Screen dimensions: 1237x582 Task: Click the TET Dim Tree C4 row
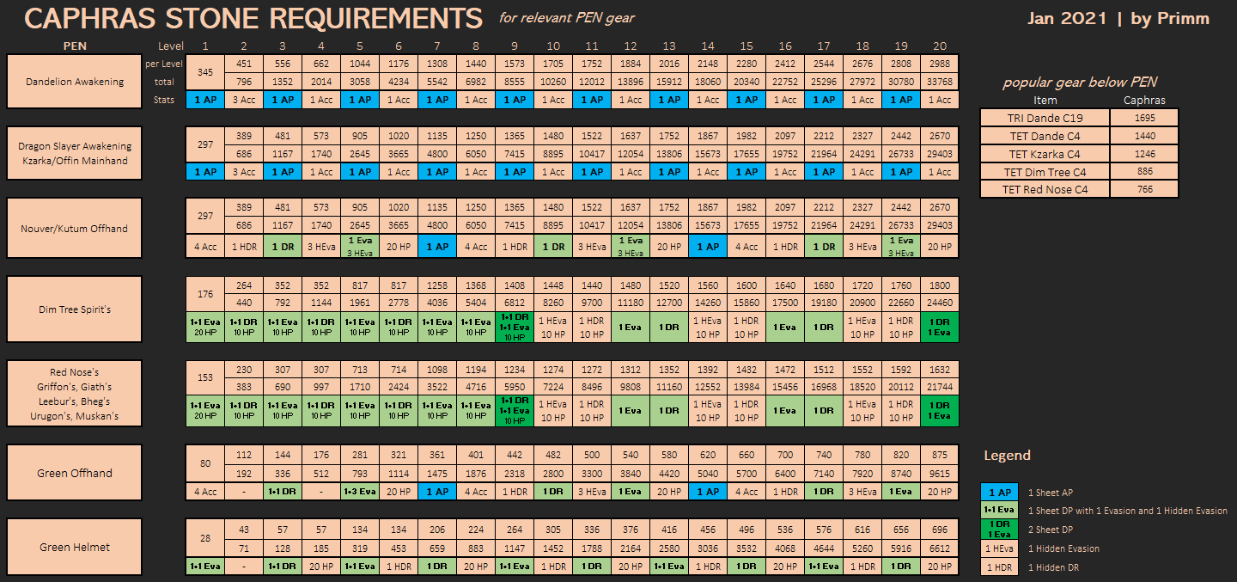(x=1079, y=172)
